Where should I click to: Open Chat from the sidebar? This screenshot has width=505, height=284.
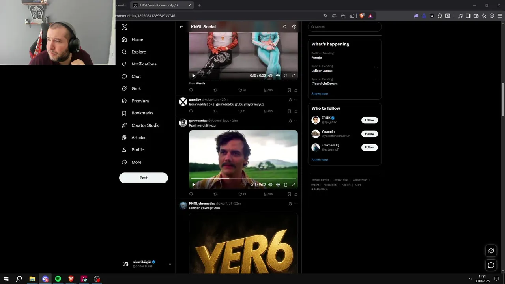[x=131, y=76]
